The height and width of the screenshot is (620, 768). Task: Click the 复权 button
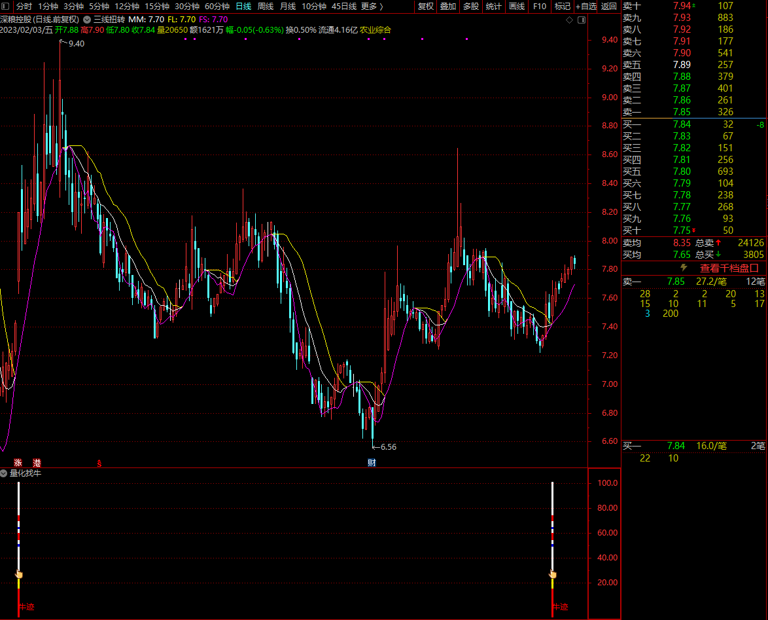click(426, 7)
